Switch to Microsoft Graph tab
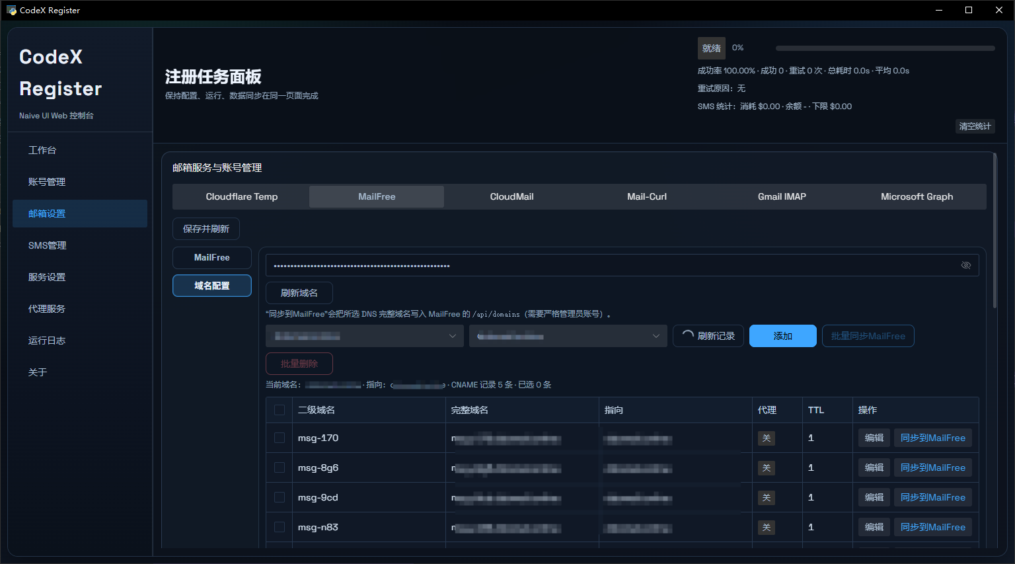Image resolution: width=1015 pixels, height=564 pixels. pyautogui.click(x=917, y=196)
